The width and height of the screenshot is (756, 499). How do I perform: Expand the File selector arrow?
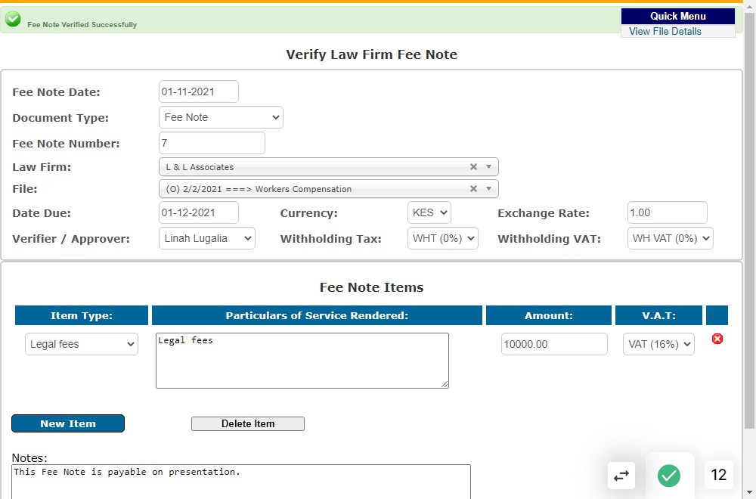[x=488, y=189]
